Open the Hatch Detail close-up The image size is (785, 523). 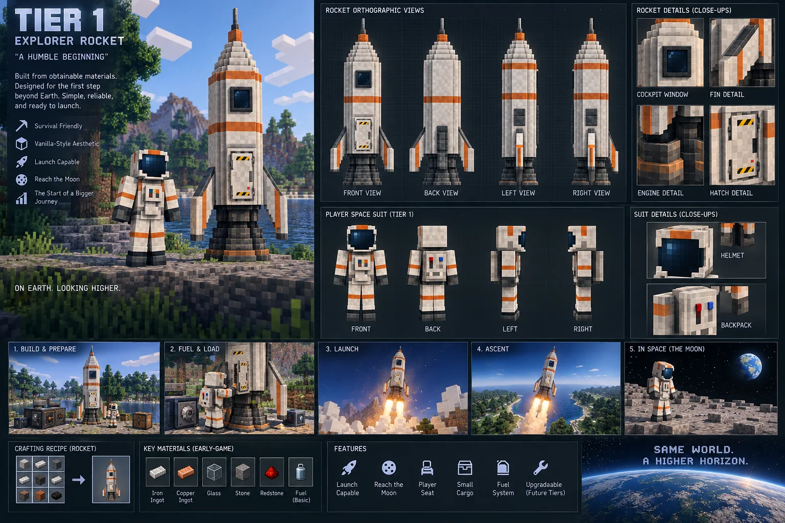[742, 145]
